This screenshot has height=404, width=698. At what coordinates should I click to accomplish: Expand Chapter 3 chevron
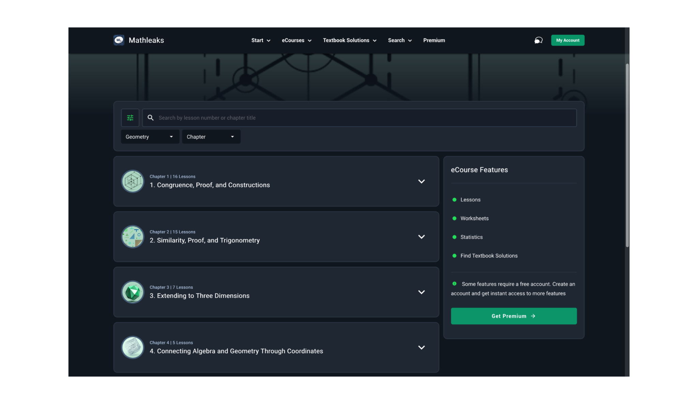(422, 292)
